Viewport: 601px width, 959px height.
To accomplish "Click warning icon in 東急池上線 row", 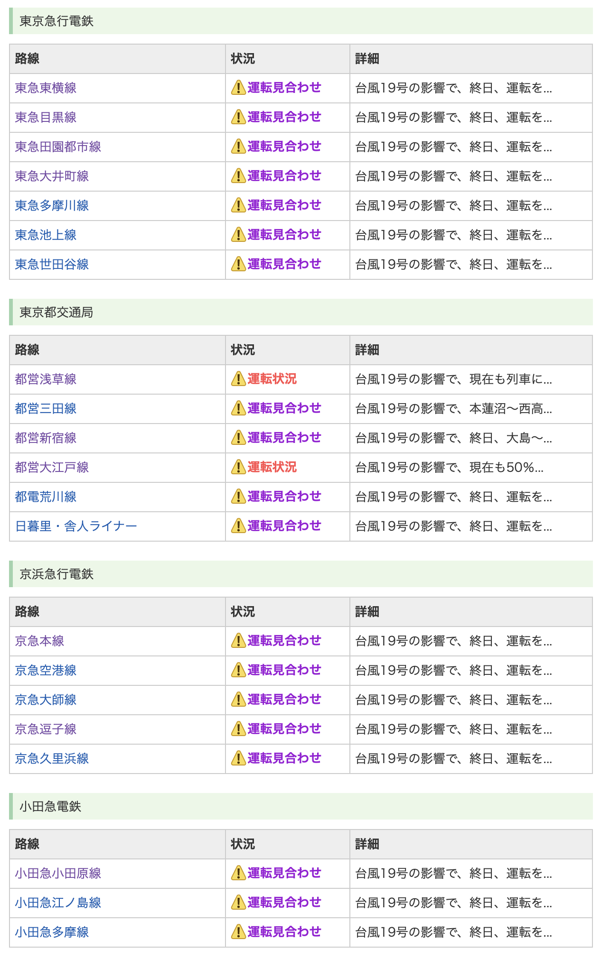I will coord(238,235).
